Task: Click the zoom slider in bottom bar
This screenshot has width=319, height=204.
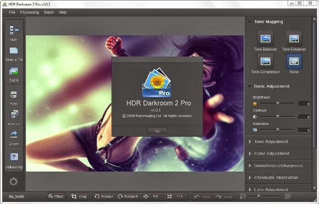Action: pyautogui.click(x=258, y=196)
